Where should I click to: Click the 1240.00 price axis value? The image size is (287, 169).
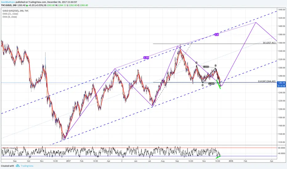282,92
